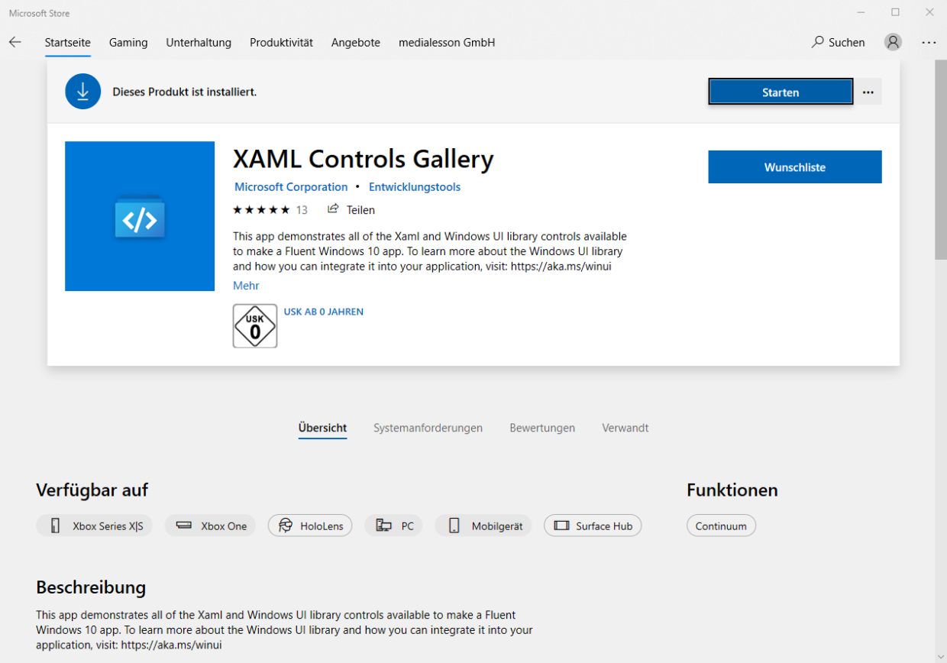Open the Gaming menu item
This screenshot has width=947, height=663.
pyautogui.click(x=128, y=42)
